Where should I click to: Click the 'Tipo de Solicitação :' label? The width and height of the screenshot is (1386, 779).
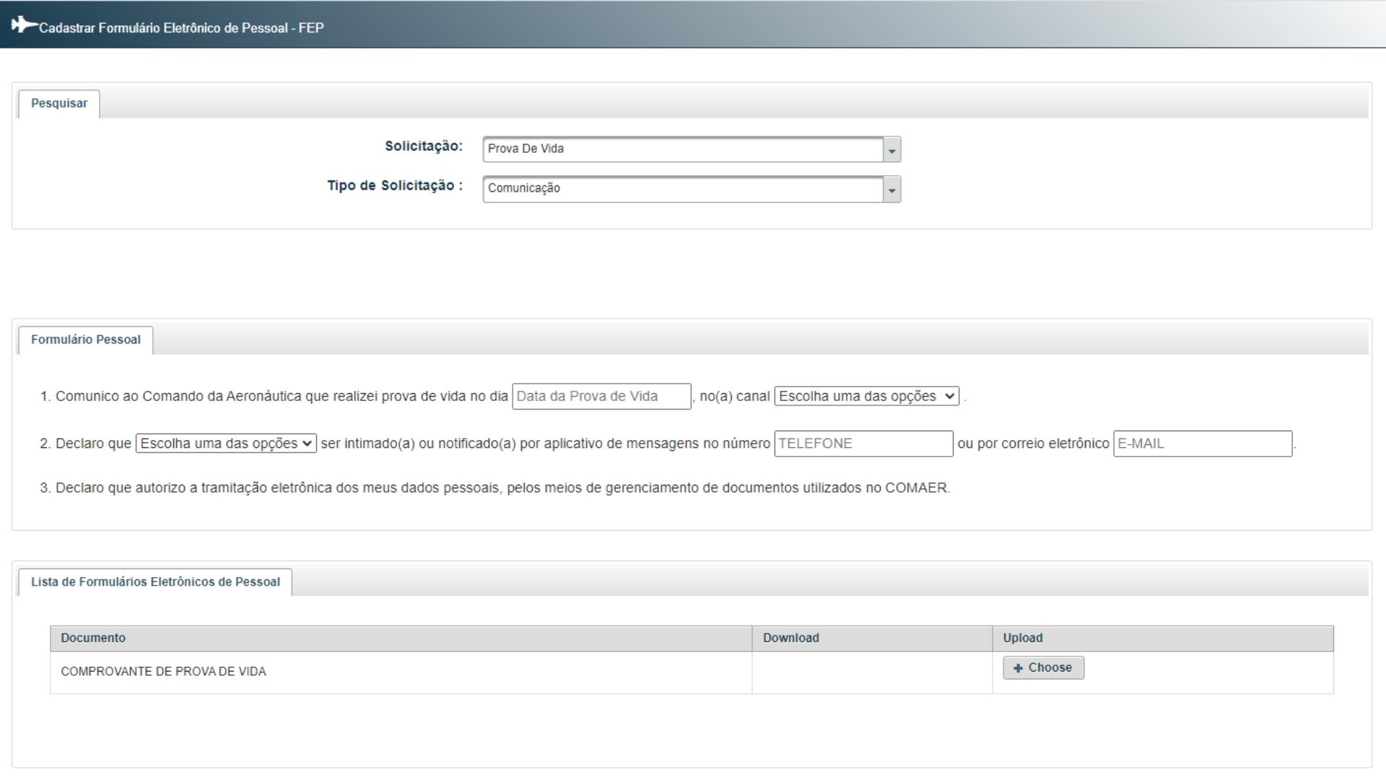(395, 186)
